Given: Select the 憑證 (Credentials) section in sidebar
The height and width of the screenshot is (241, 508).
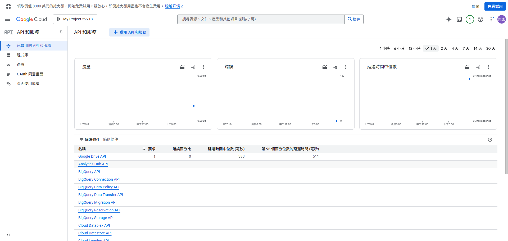Looking at the screenshot, I should click(21, 64).
